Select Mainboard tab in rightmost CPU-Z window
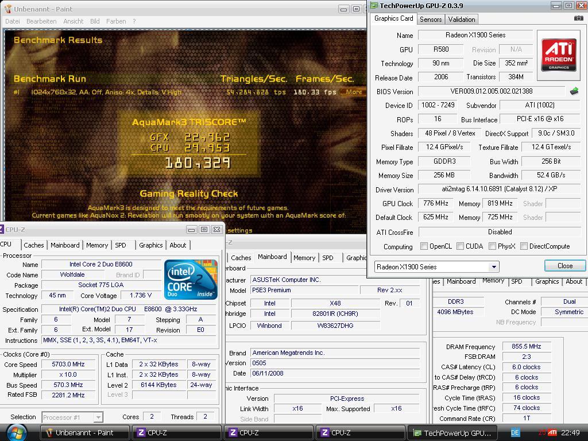588x441 pixels. (461, 281)
